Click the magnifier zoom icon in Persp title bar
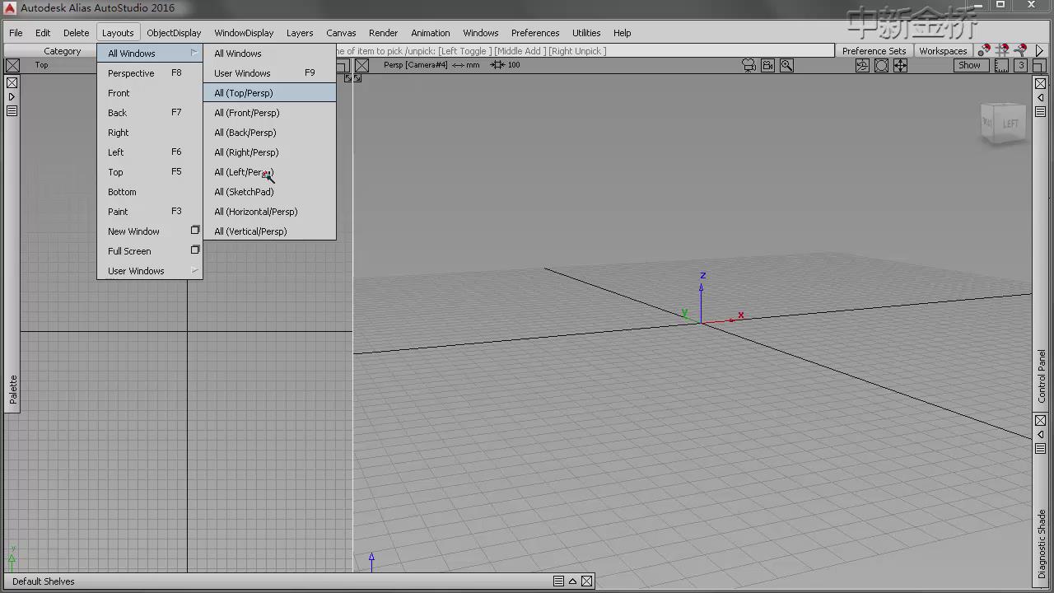The width and height of the screenshot is (1054, 593). point(786,65)
